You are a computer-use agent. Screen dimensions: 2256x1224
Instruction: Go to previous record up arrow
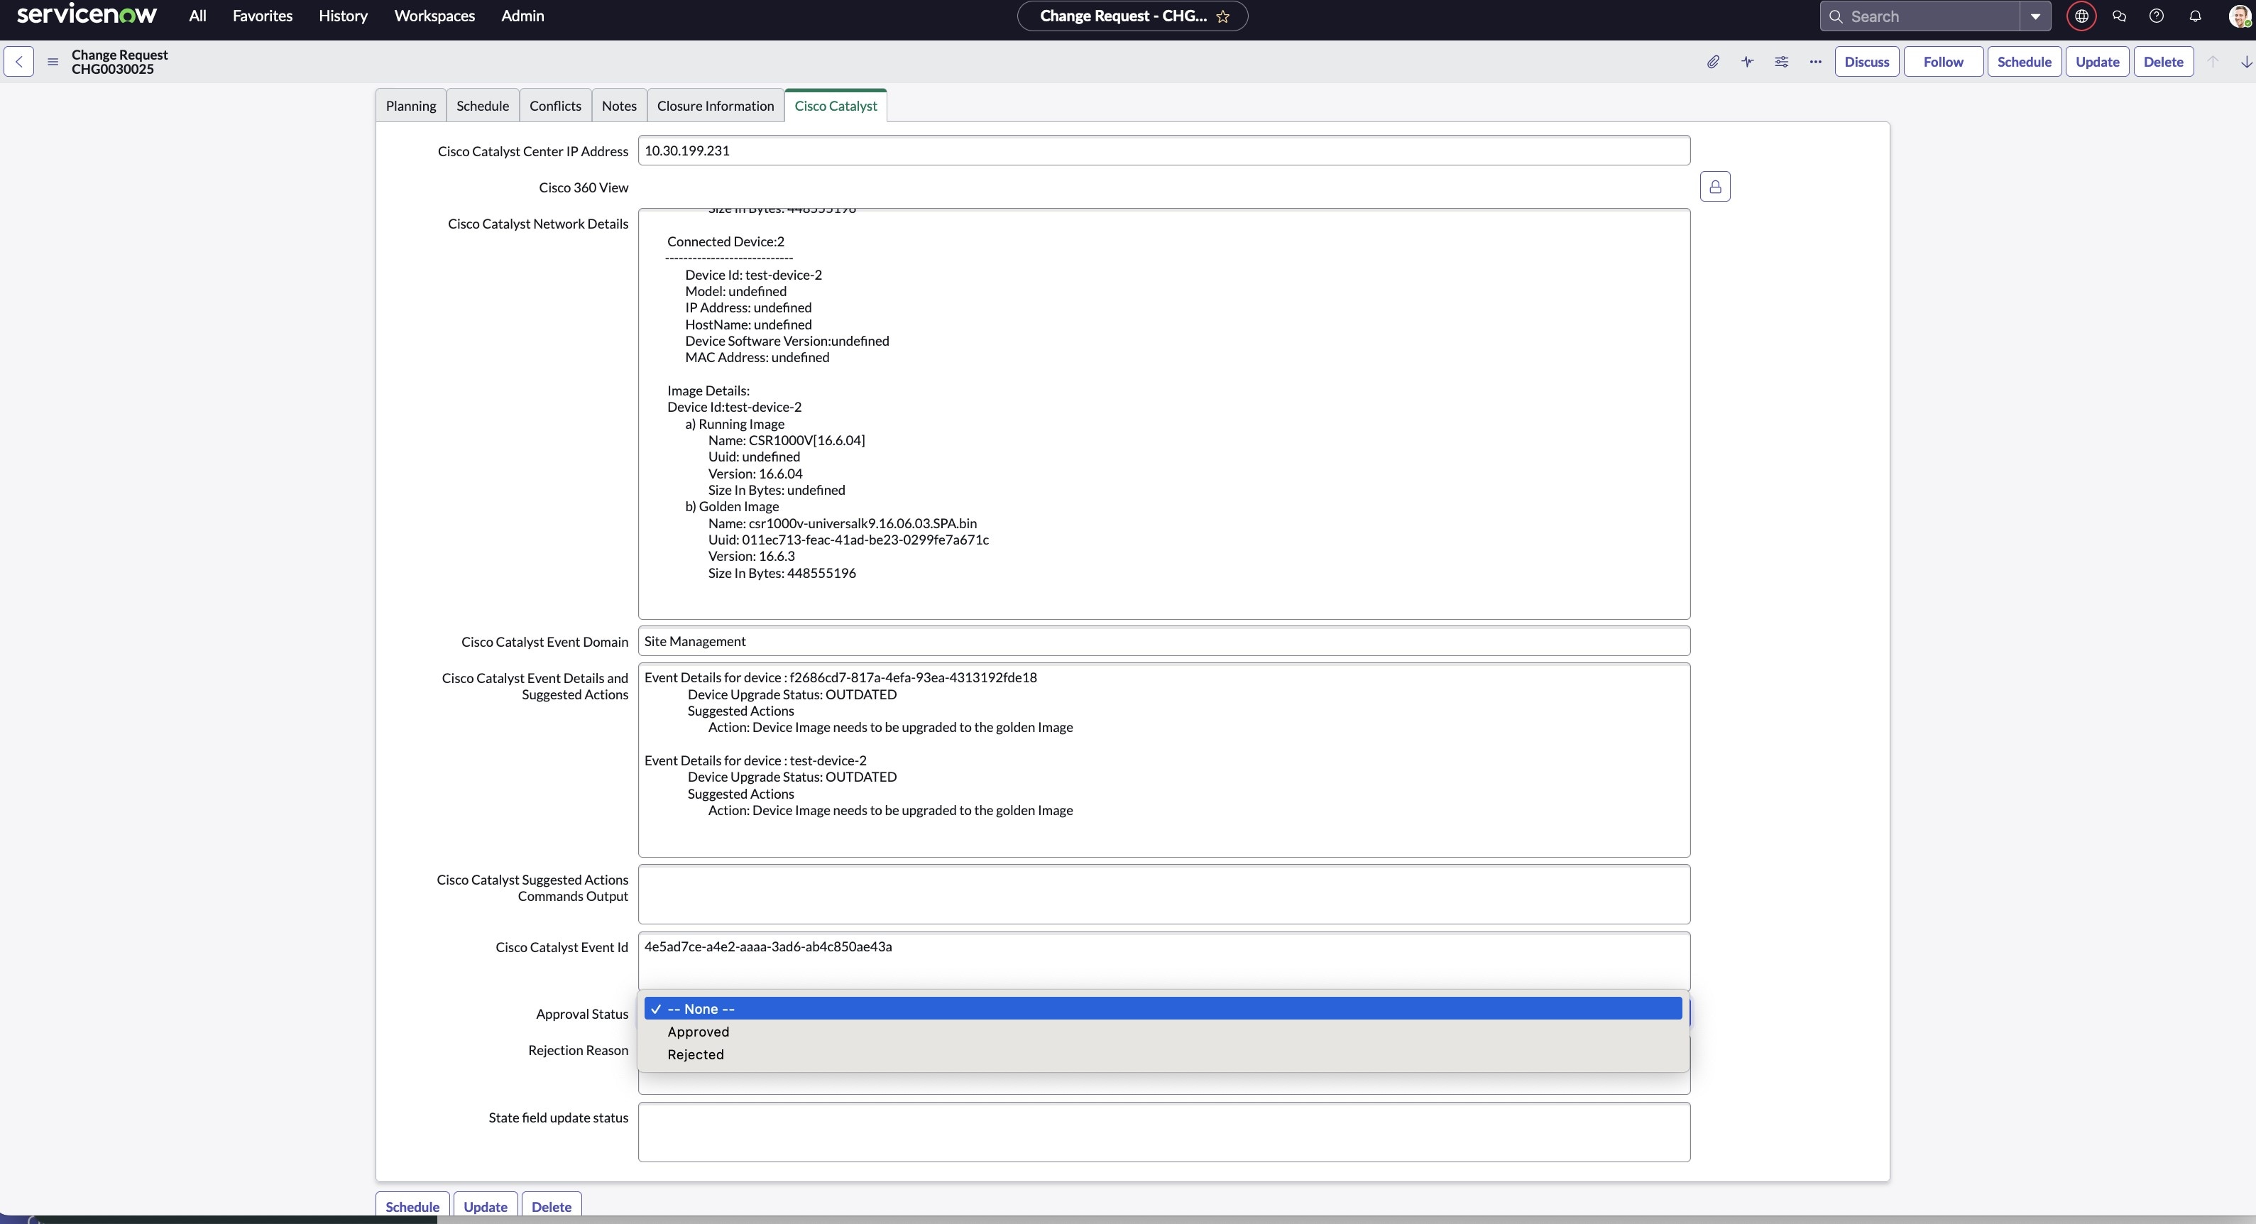coord(2212,61)
